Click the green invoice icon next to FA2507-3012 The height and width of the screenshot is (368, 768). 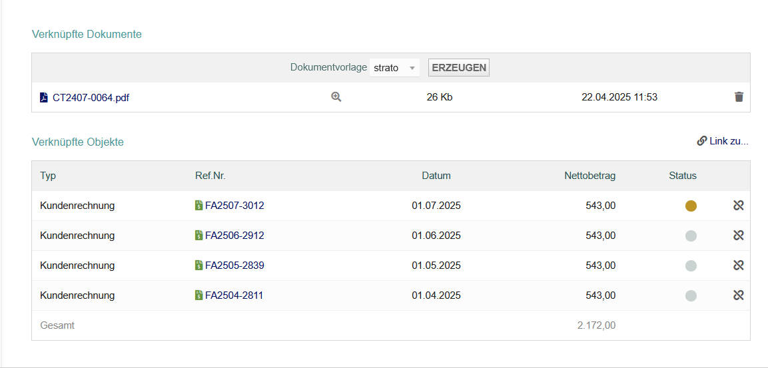(199, 206)
